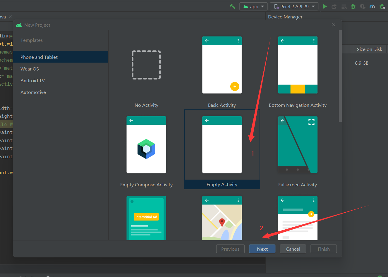Select the Empty Compose Activity template

coord(146,144)
